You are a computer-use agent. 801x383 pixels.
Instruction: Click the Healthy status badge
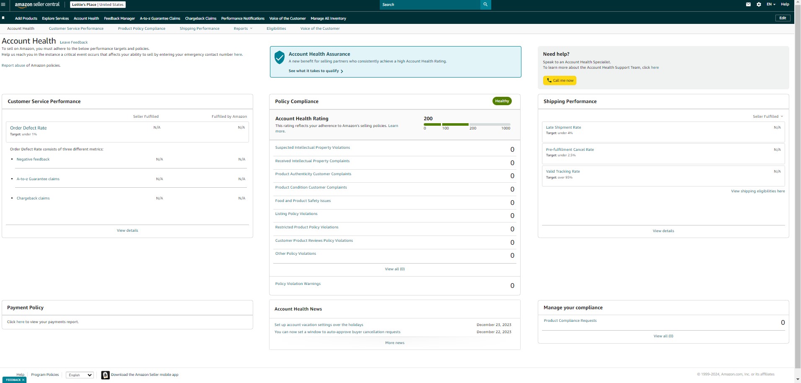point(502,101)
